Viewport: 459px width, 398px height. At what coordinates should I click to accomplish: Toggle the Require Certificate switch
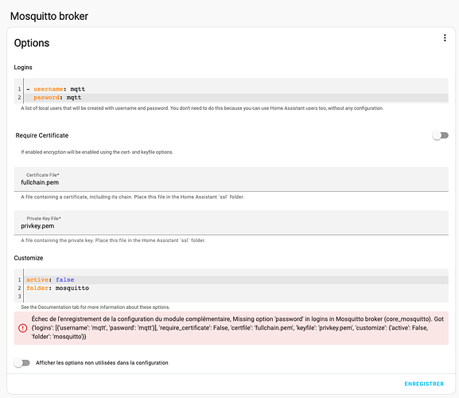click(x=440, y=135)
